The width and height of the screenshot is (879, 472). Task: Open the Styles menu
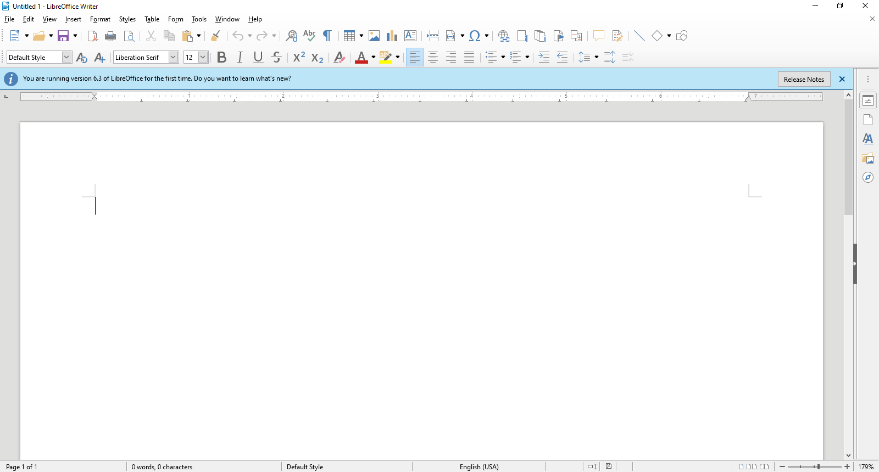pos(127,19)
